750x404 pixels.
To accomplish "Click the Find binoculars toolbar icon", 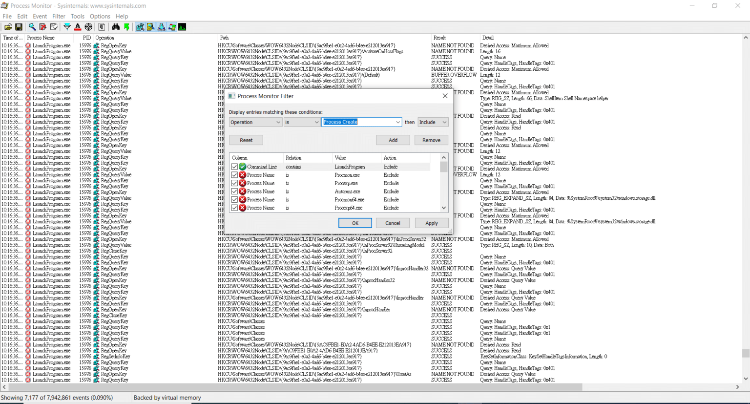I will click(x=116, y=27).
